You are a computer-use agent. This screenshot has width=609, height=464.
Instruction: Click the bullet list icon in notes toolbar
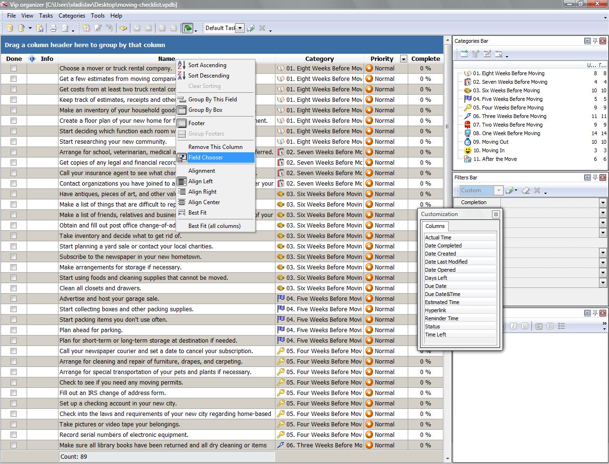point(561,326)
